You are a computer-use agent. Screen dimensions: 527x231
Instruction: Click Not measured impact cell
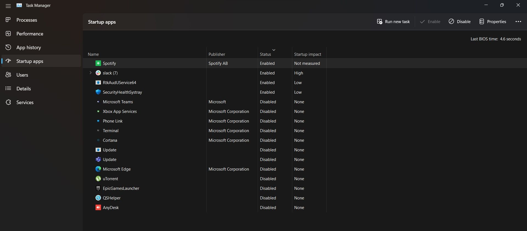coord(307,63)
